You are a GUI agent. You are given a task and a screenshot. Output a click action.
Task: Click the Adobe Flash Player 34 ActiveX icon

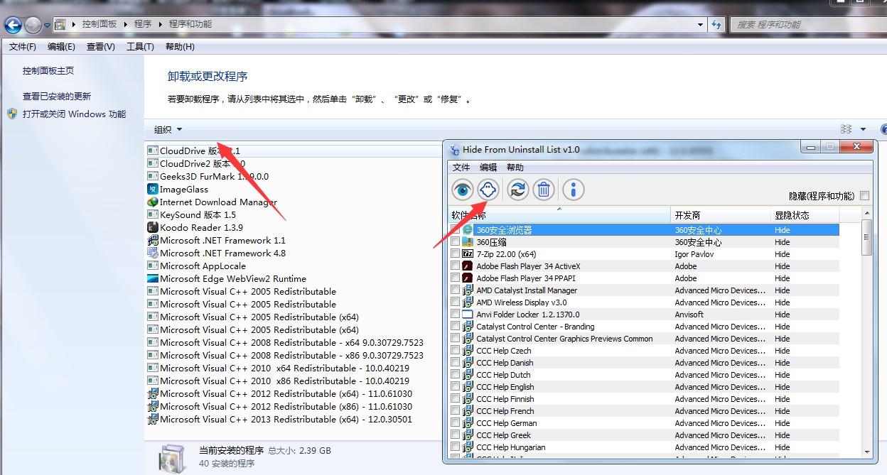pyautogui.click(x=468, y=266)
